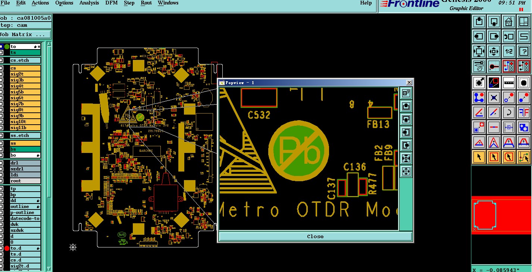
Task: Click the Close button in Popview
Action: coord(315,236)
